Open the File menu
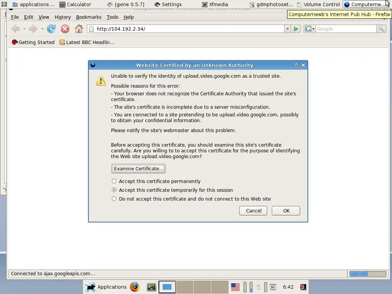Screen dimensions: 392x294 (15, 17)
